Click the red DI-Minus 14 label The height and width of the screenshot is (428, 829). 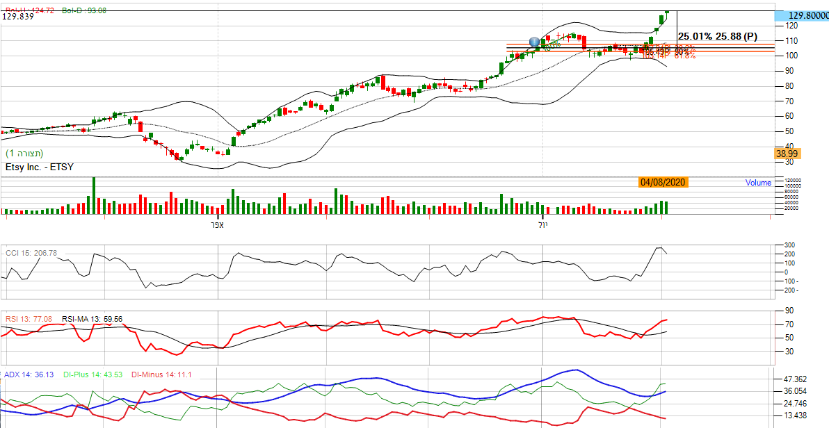pyautogui.click(x=161, y=374)
